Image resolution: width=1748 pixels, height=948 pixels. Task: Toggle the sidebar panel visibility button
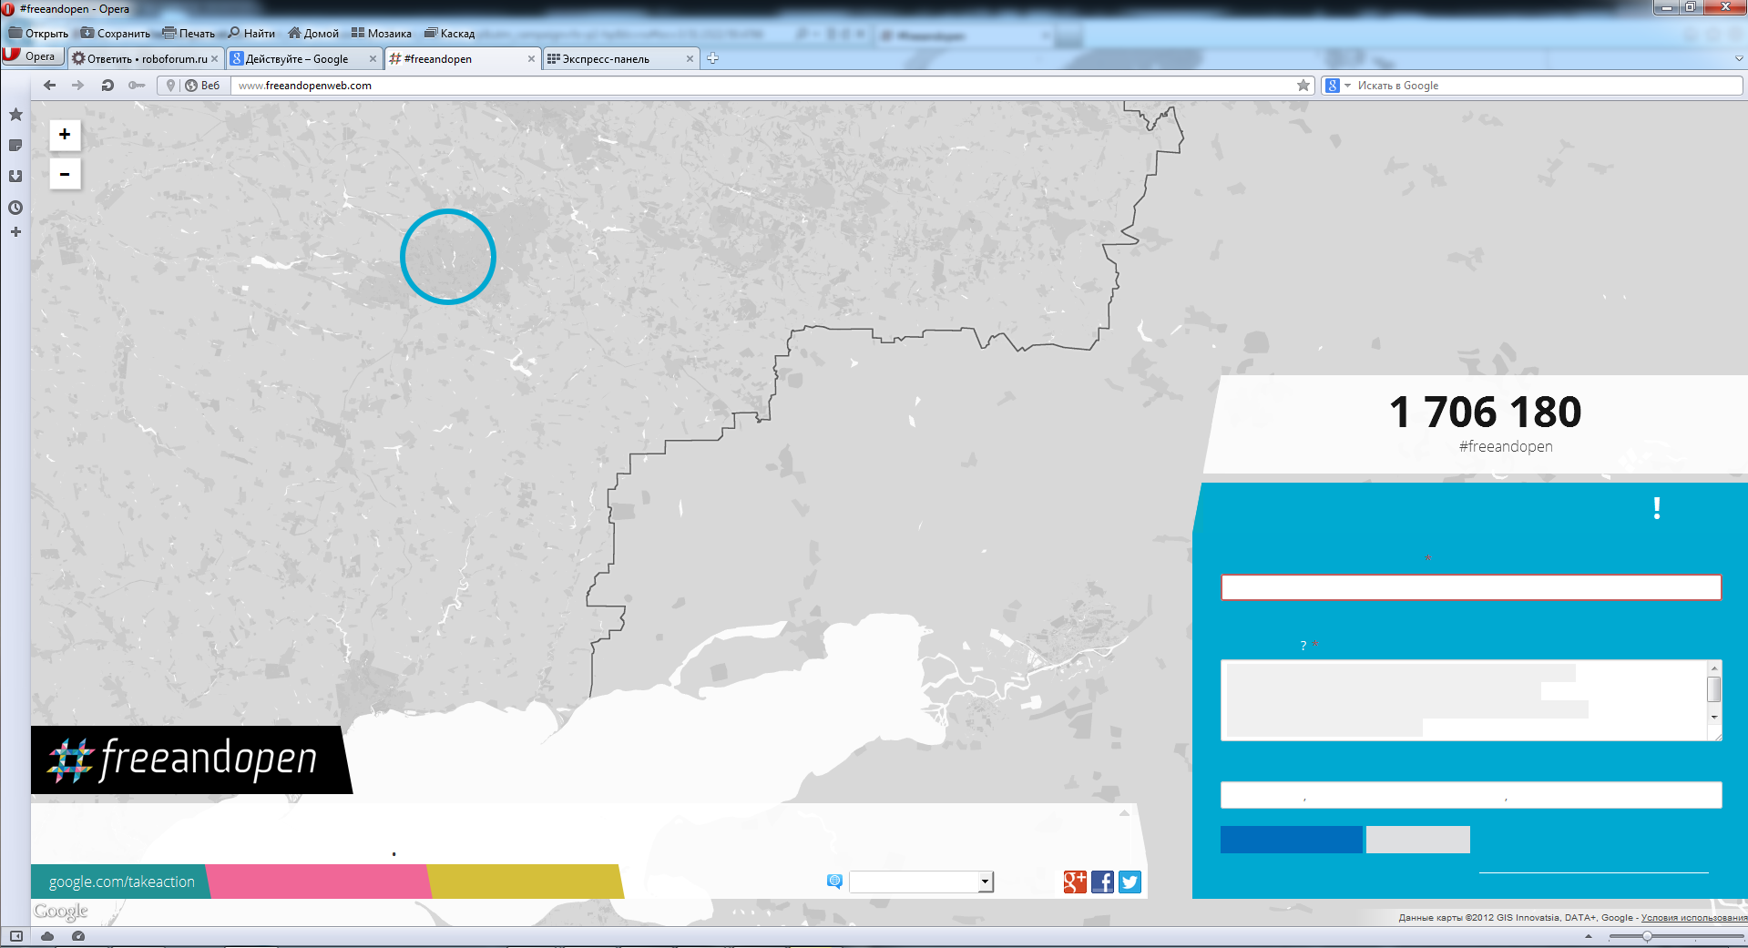tap(16, 936)
